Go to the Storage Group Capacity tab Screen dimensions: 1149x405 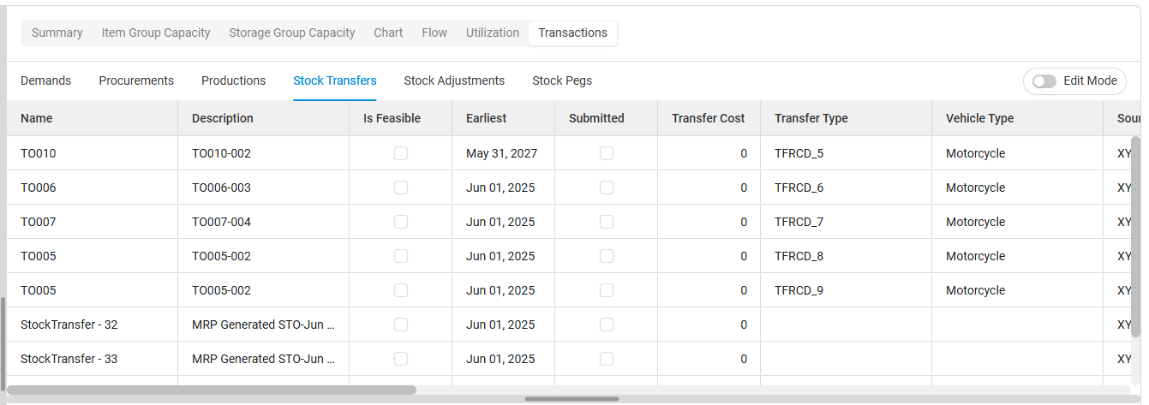[291, 33]
